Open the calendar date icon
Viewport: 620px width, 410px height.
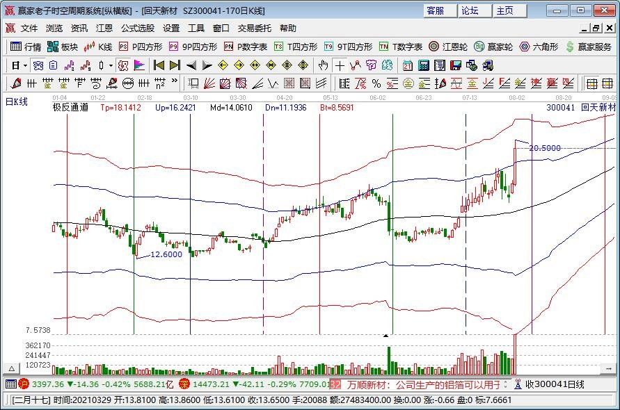[x=406, y=65]
